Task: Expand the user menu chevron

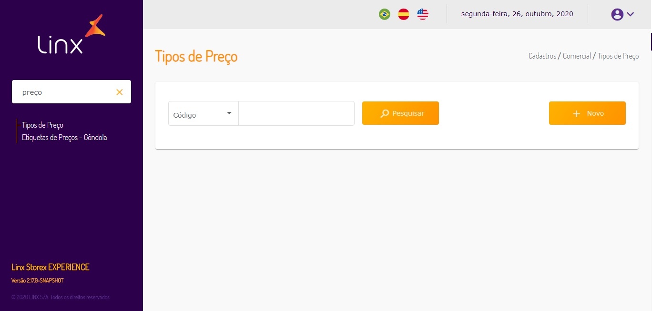Action: pyautogui.click(x=631, y=14)
